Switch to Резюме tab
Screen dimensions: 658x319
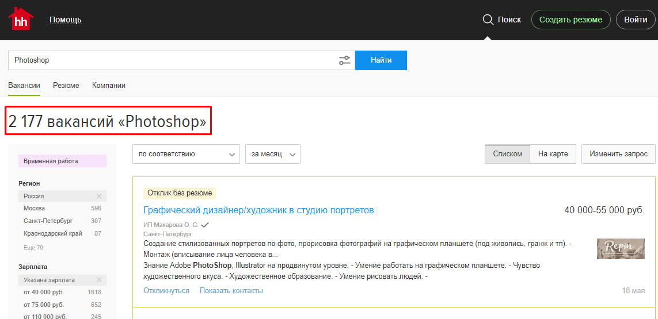point(66,86)
